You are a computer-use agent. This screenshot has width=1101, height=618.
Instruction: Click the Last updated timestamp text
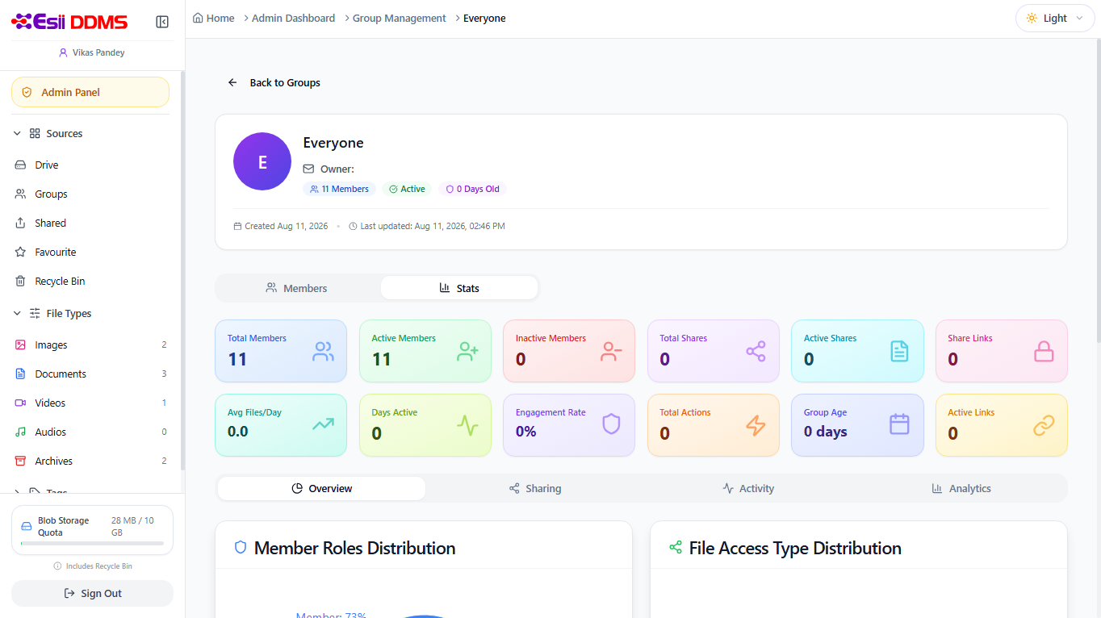[433, 226]
